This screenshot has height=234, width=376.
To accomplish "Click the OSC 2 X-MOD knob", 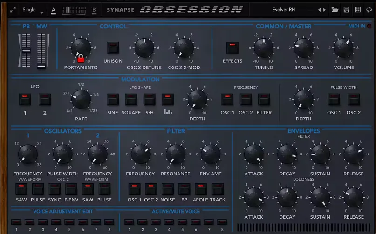I will pos(184,47).
